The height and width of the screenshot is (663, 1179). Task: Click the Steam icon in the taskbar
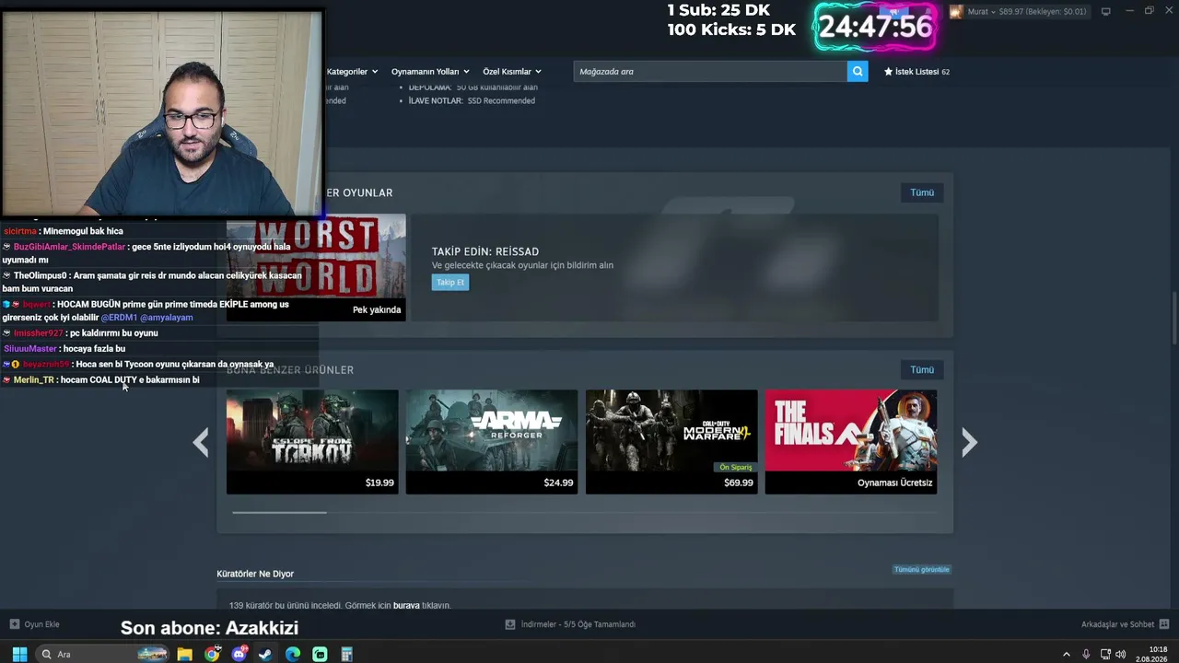pyautogui.click(x=265, y=654)
